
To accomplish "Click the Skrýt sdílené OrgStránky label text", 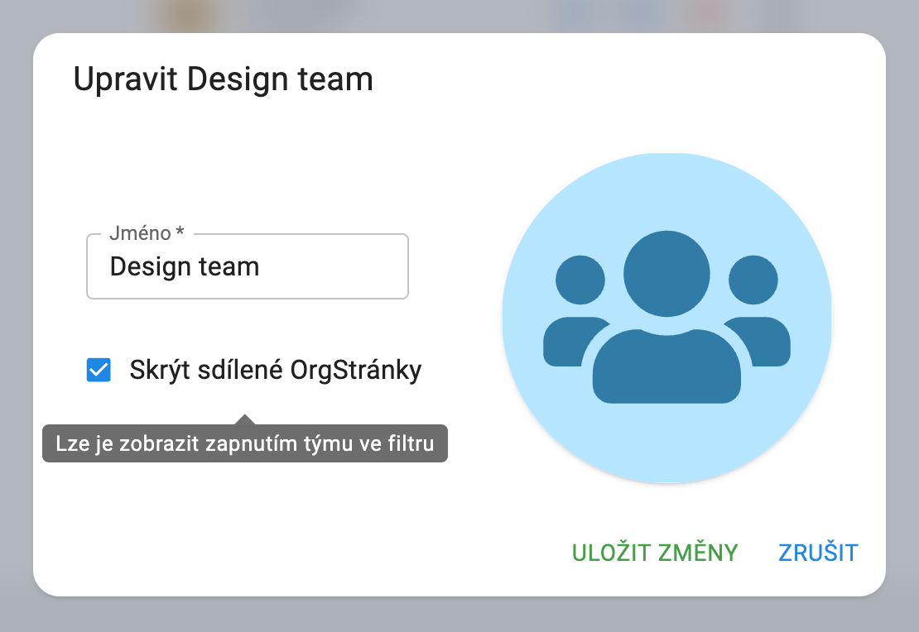I will (275, 370).
